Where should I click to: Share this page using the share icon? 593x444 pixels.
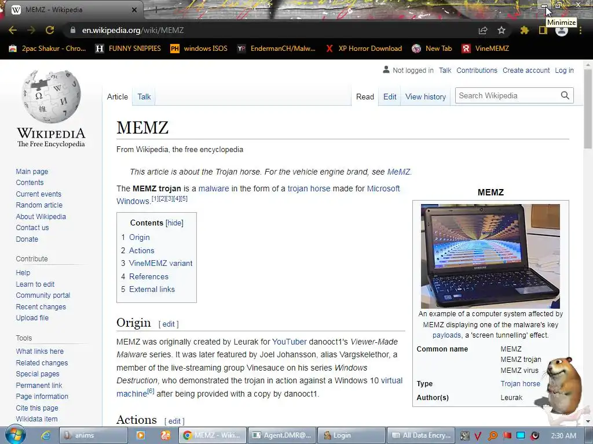[483, 30]
